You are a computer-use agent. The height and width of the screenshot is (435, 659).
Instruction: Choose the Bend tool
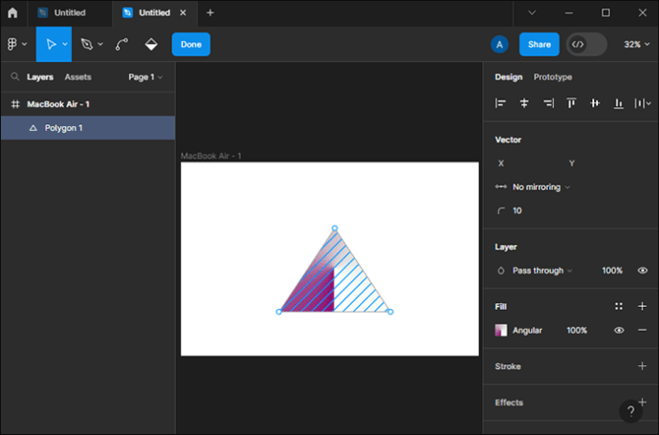pyautogui.click(x=121, y=44)
